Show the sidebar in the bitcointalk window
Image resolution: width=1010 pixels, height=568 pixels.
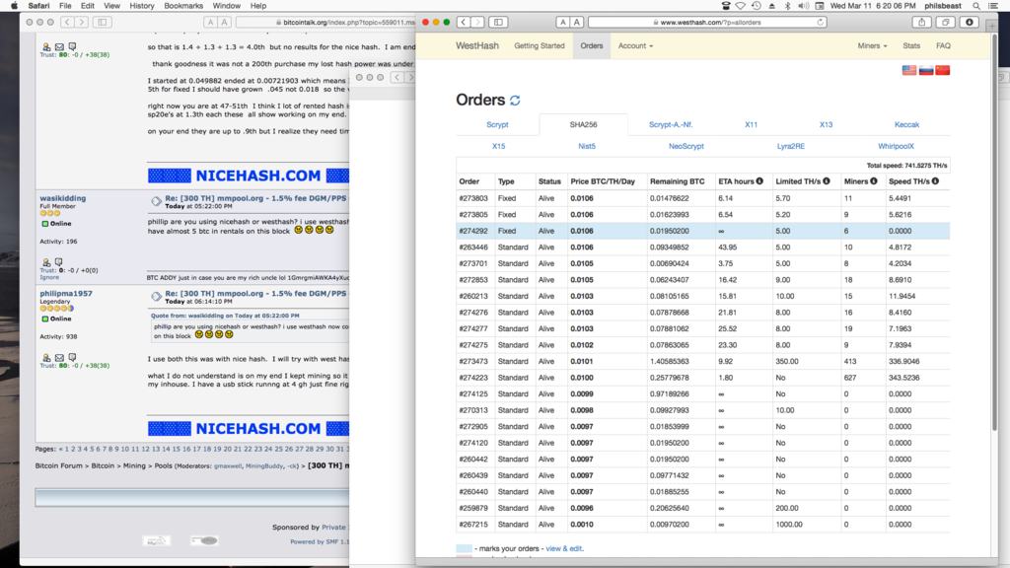click(x=102, y=22)
